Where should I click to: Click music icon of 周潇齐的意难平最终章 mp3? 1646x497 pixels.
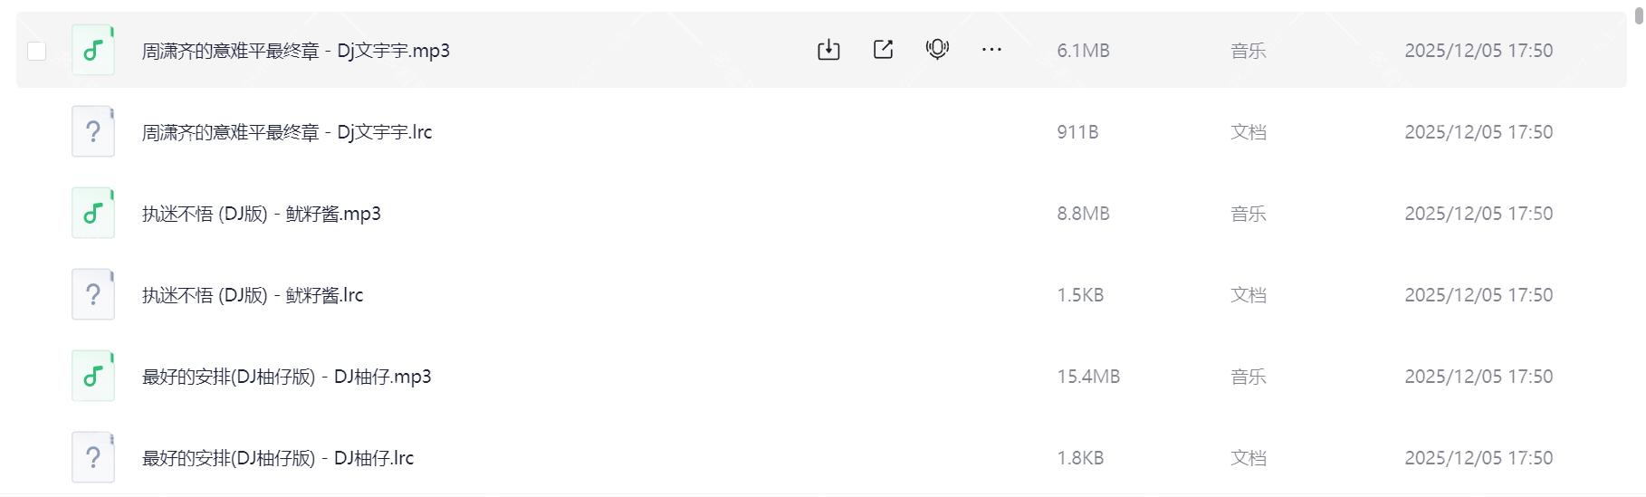pos(93,50)
